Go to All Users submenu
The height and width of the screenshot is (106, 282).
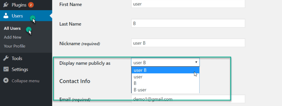(12, 28)
